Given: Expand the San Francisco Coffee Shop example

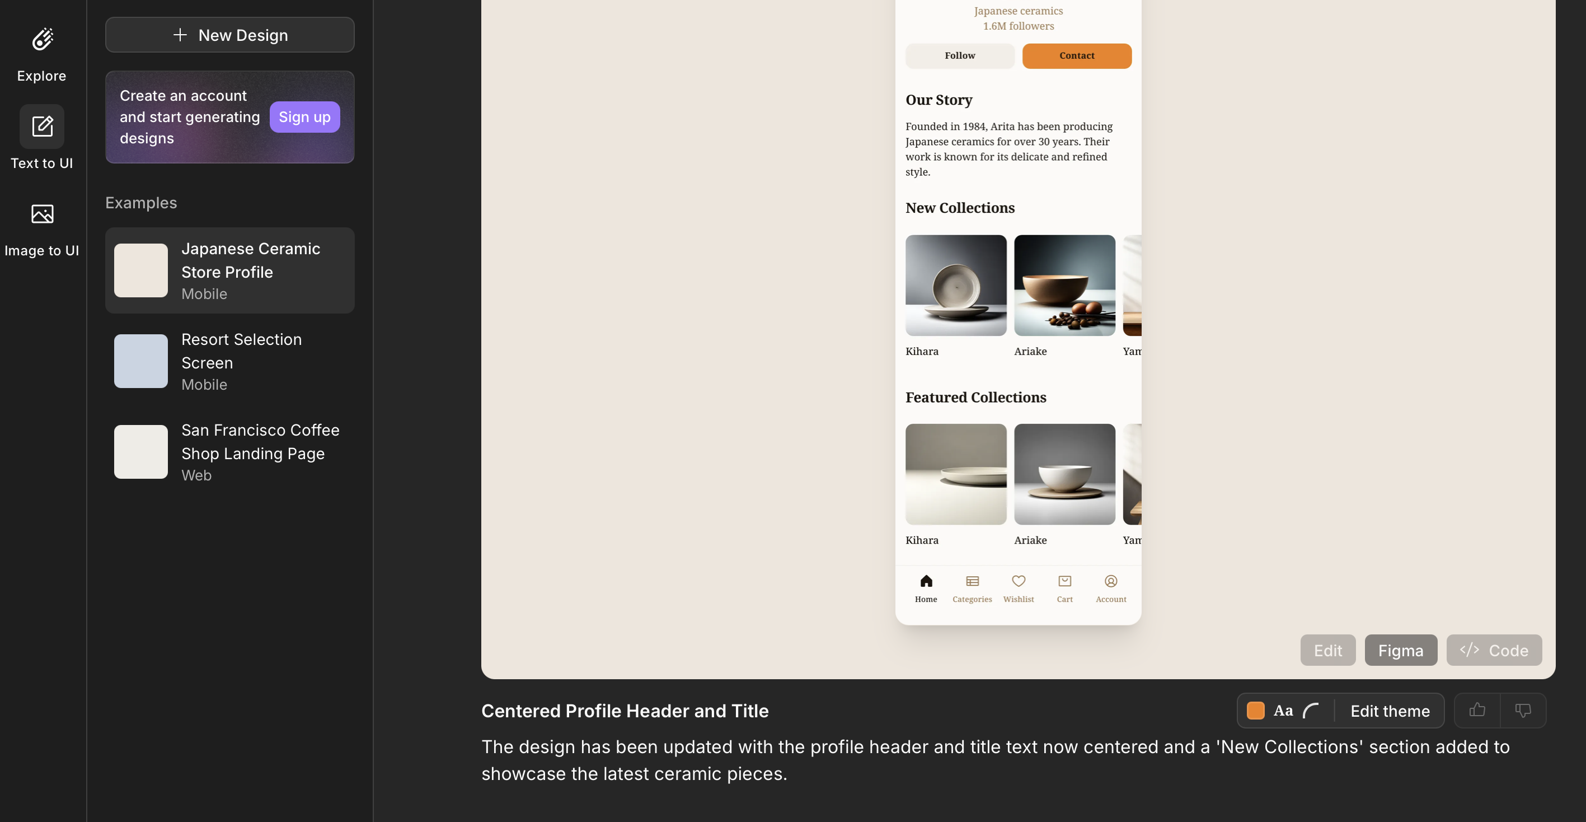Looking at the screenshot, I should [229, 451].
